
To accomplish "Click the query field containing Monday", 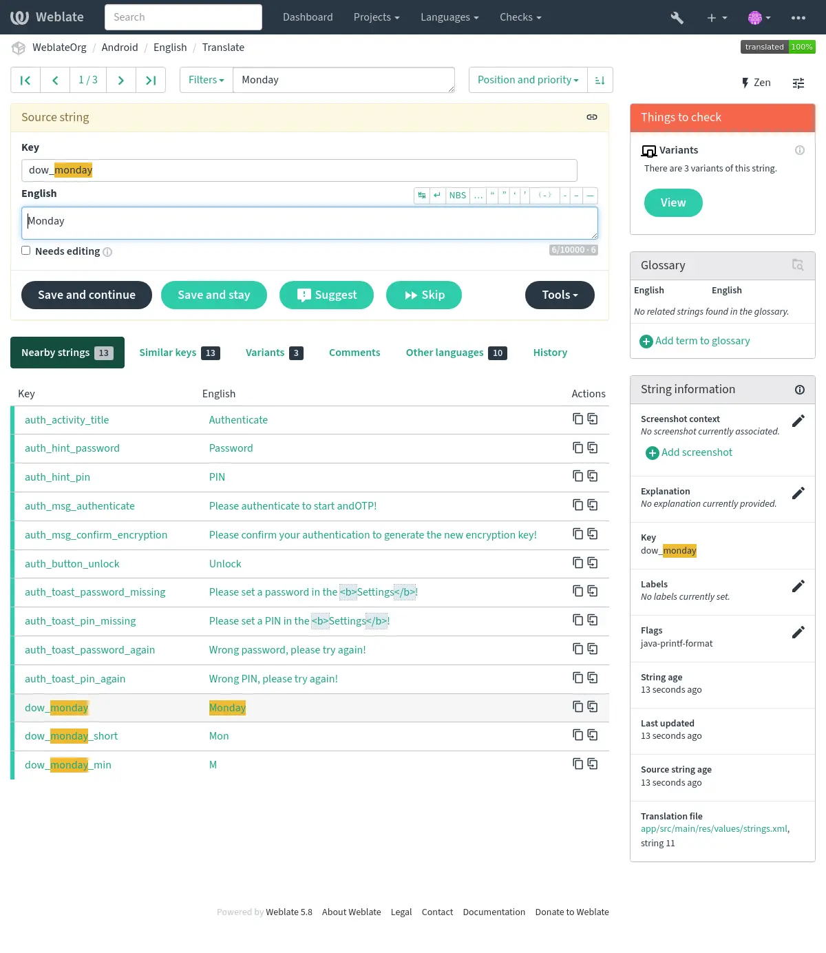I will coord(344,80).
